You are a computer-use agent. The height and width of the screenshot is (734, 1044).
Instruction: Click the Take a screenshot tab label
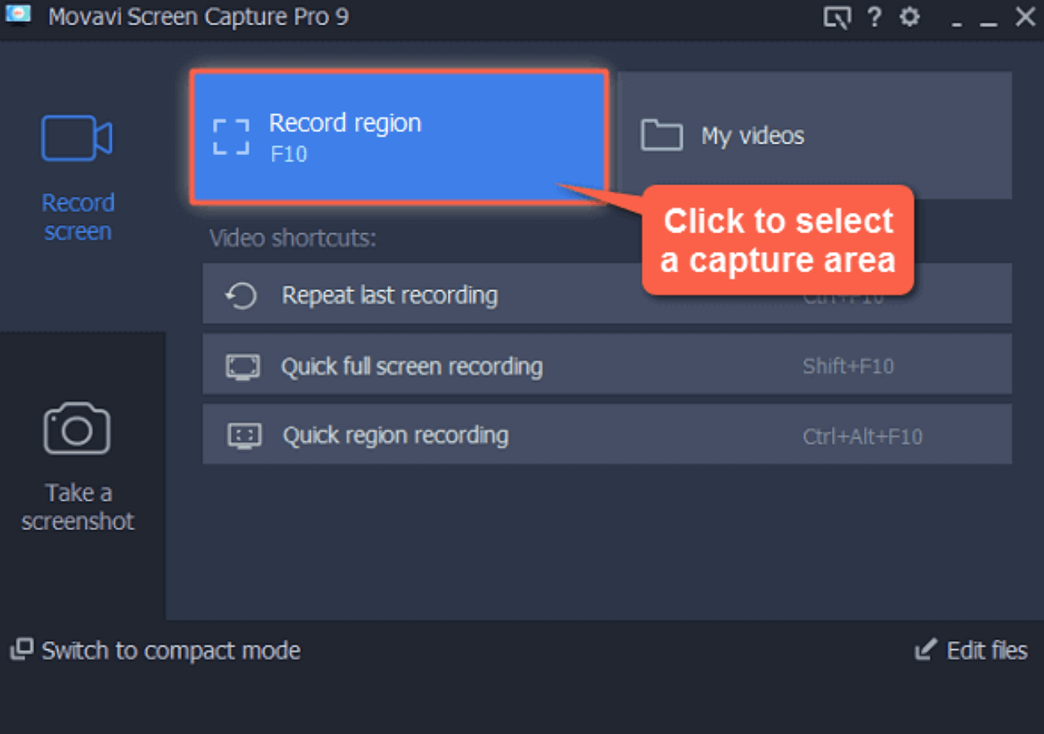[77, 506]
